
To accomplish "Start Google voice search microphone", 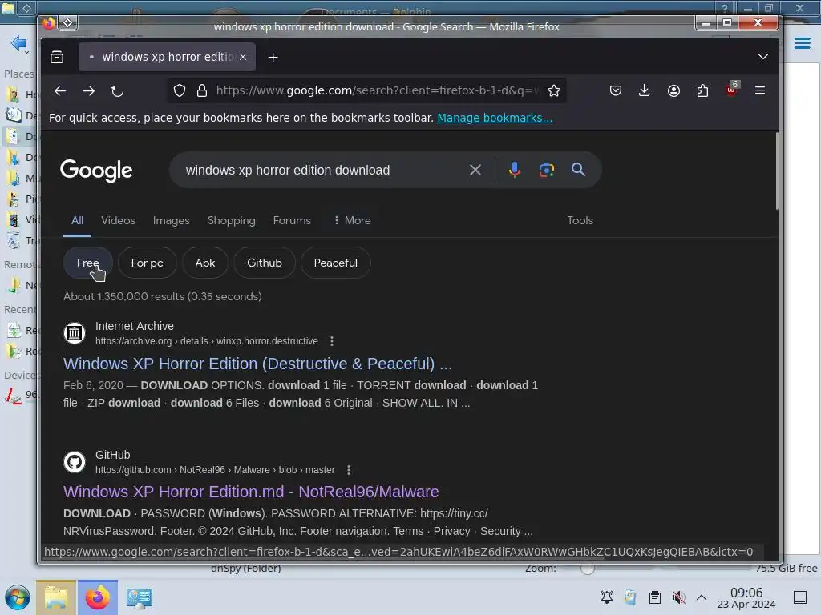I will [x=515, y=170].
